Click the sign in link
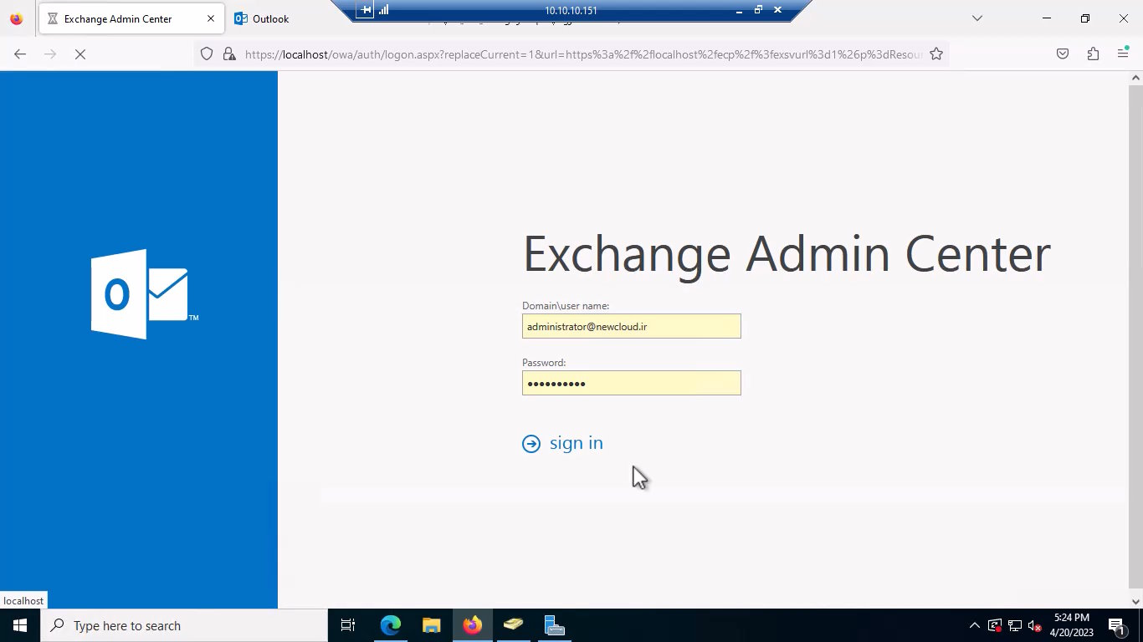This screenshot has height=642, width=1143. point(576,443)
